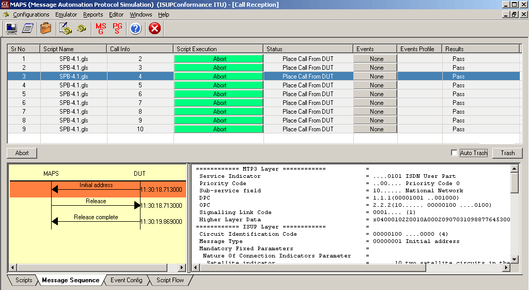The width and height of the screenshot is (529, 290).
Task: Open the Editor menu
Action: coord(116,14)
